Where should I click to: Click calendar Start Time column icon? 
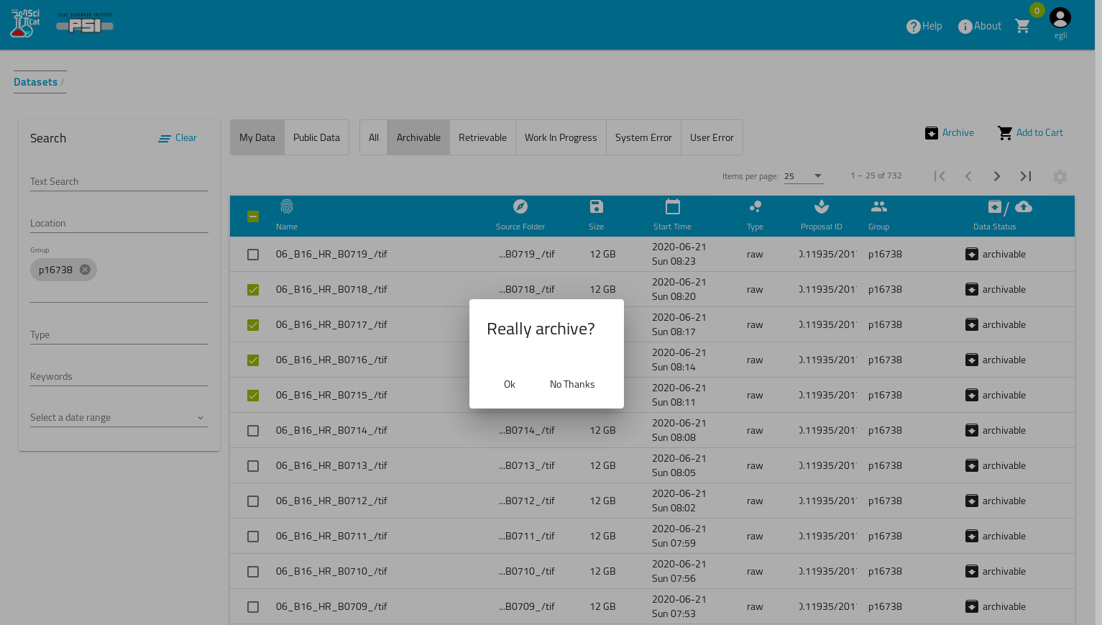tap(673, 207)
